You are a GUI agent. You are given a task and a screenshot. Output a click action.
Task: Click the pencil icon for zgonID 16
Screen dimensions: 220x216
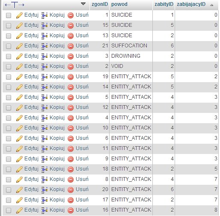19,210
